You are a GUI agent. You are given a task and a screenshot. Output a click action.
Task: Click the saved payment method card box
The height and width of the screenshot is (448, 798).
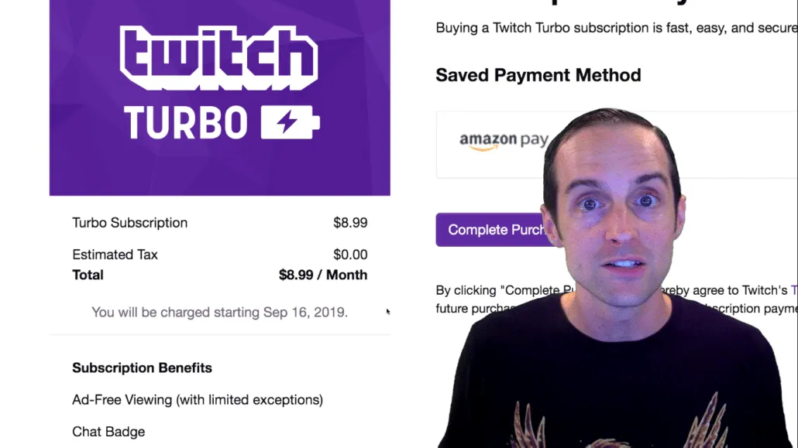point(616,145)
